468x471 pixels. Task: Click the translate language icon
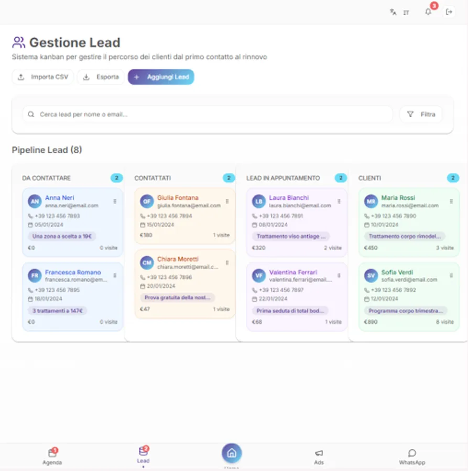[x=393, y=12]
